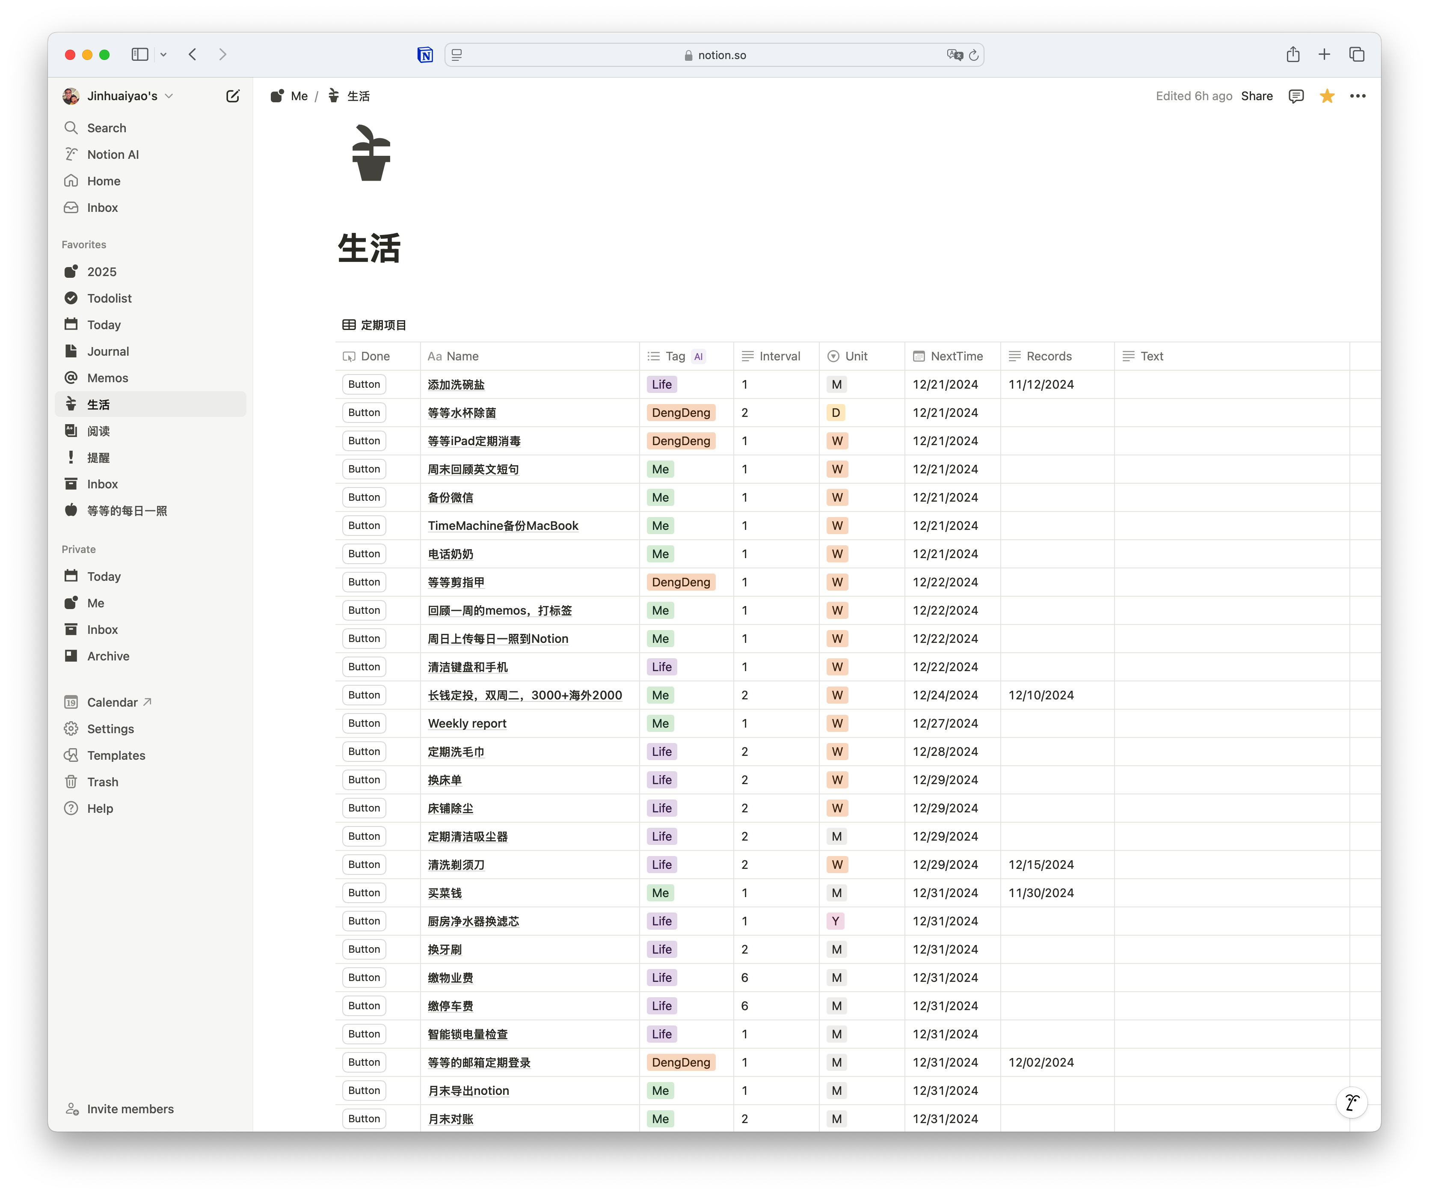The width and height of the screenshot is (1429, 1195).
Task: Open the Weekly report page link
Action: 467,724
